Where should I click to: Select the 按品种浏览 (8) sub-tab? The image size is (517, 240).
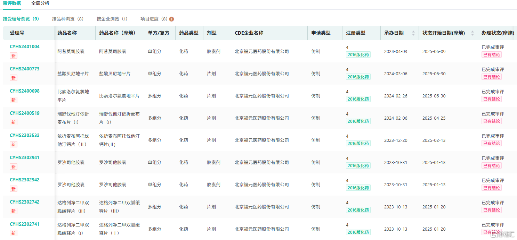pyautogui.click(x=68, y=19)
